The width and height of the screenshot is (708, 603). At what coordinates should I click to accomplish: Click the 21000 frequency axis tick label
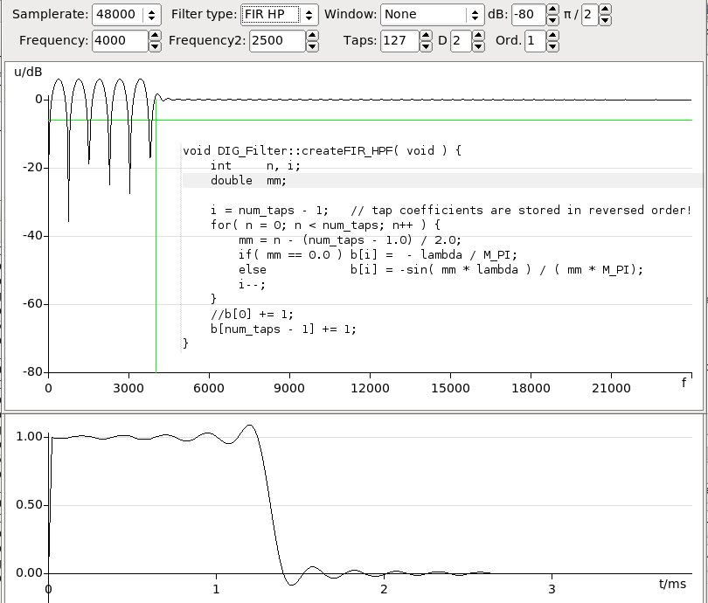pos(611,388)
